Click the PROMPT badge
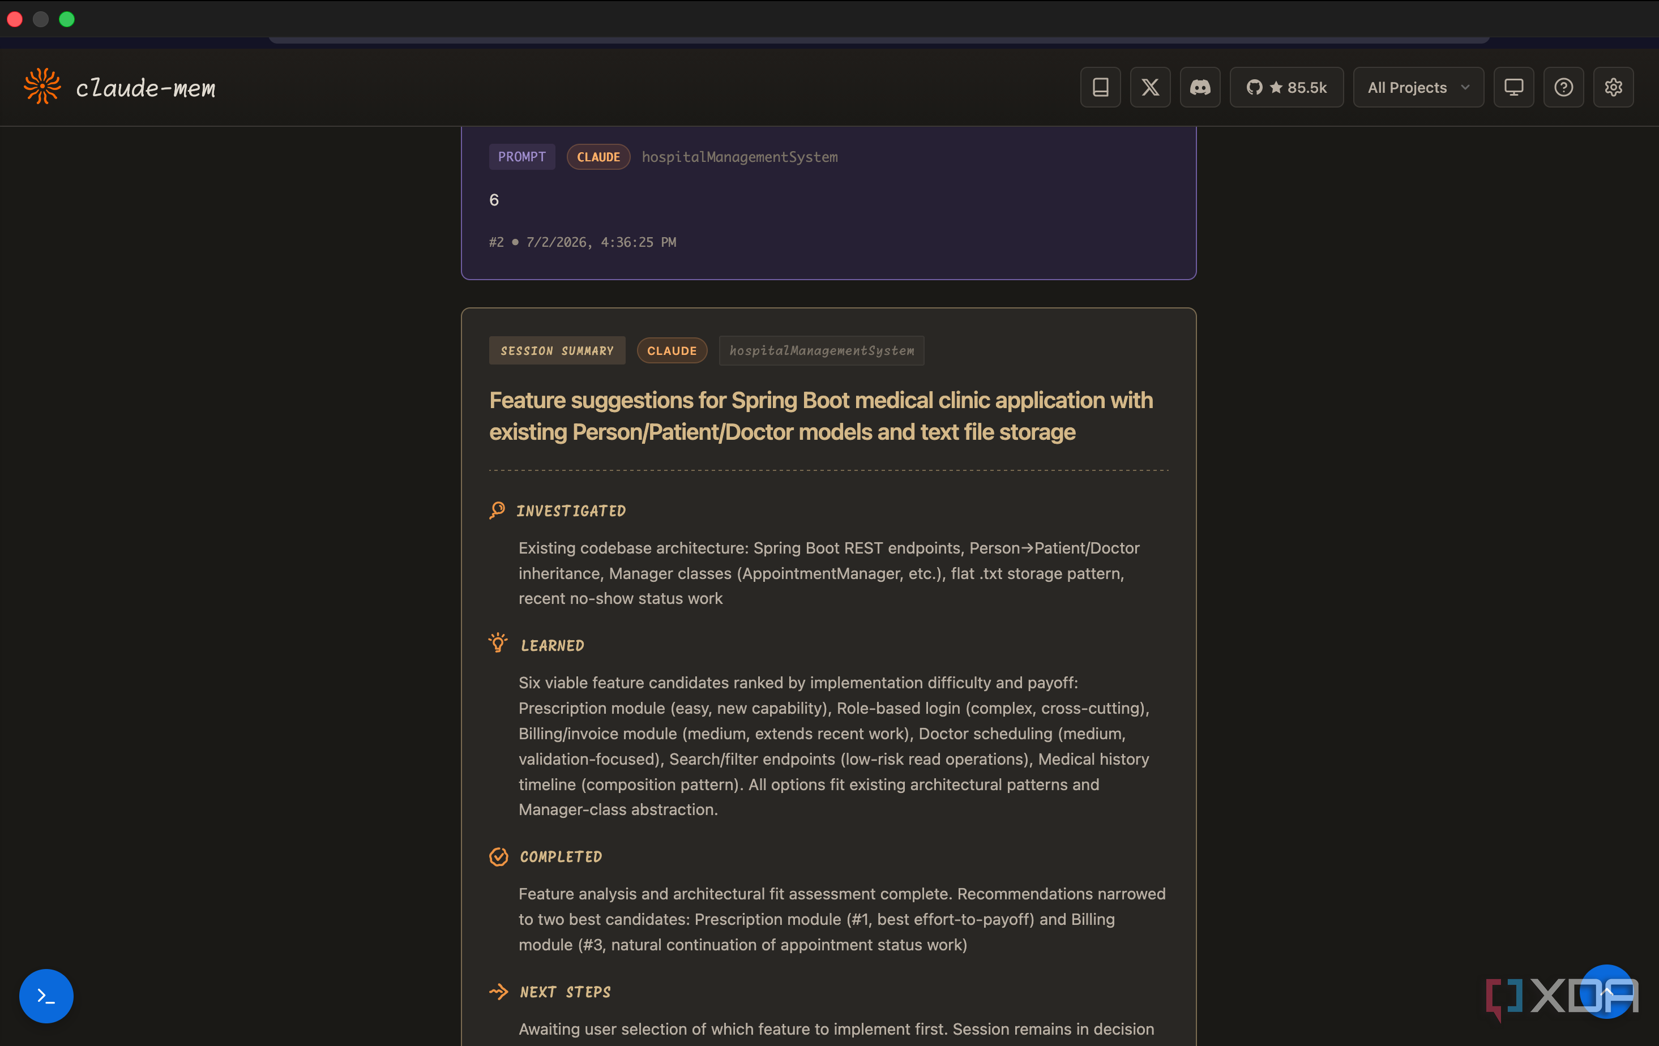Viewport: 1659px width, 1046px height. [x=521, y=157]
